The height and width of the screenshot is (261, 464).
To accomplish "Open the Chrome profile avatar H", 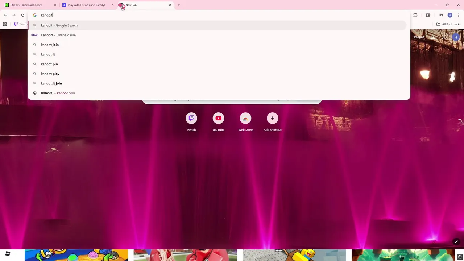I will click(x=450, y=15).
